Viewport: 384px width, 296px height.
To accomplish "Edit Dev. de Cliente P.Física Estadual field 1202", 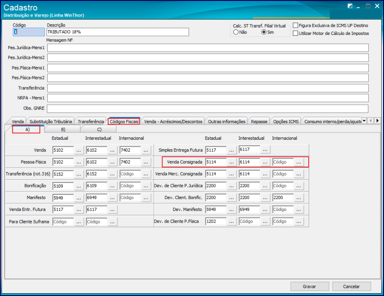I will click(x=216, y=222).
